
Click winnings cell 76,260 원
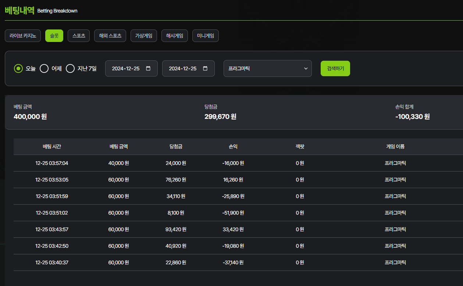pyautogui.click(x=176, y=180)
